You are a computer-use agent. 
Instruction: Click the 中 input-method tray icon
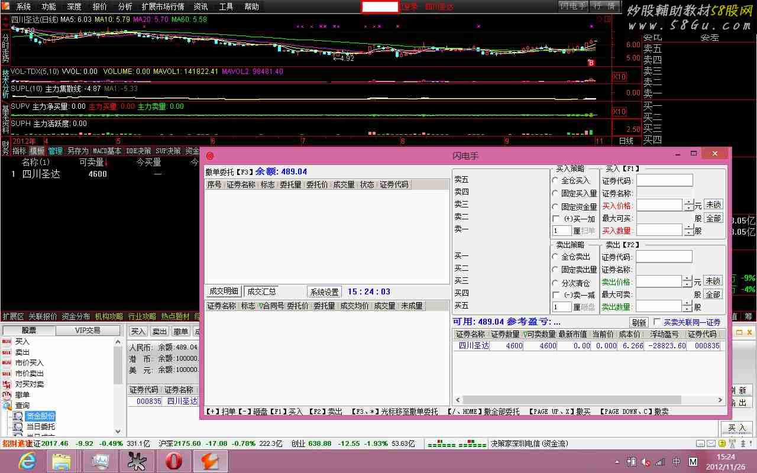[x=677, y=462]
